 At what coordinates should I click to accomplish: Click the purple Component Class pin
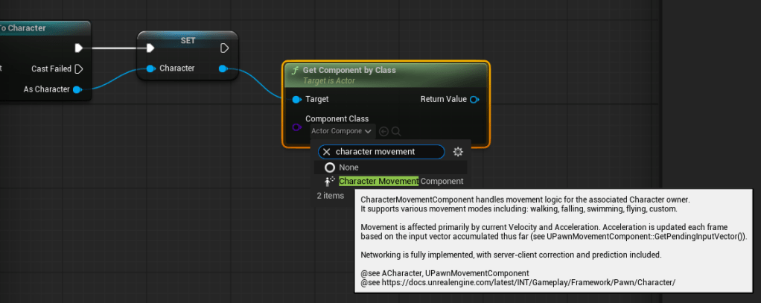click(x=296, y=126)
